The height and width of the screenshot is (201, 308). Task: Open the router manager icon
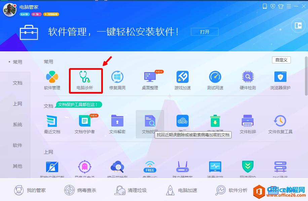pyautogui.click(x=183, y=167)
